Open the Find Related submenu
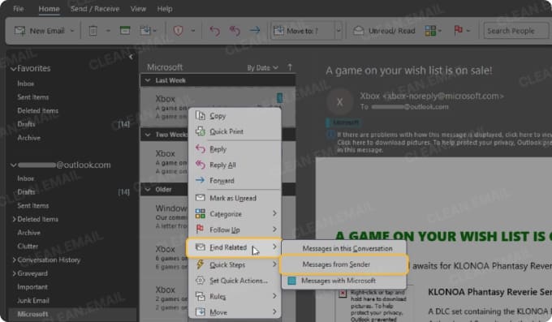The image size is (552, 322). (x=234, y=247)
